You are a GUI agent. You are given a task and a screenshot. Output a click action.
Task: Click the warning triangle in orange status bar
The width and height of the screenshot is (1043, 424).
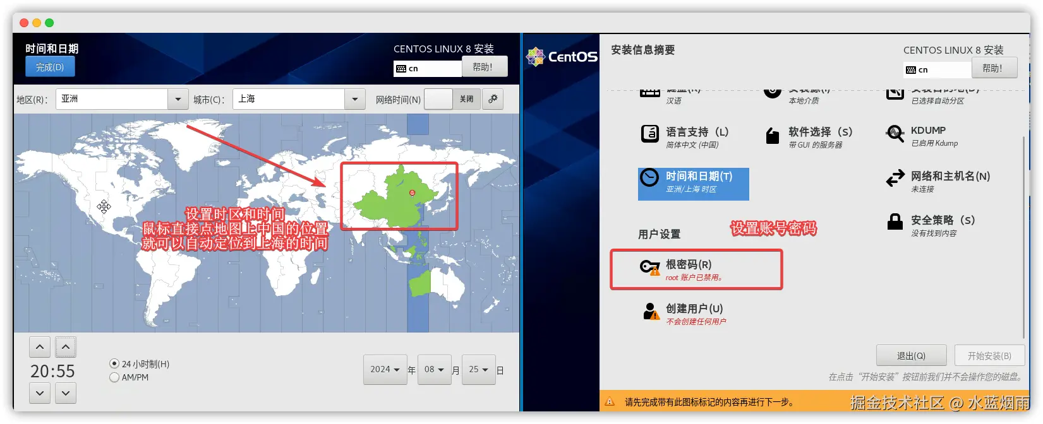(610, 401)
